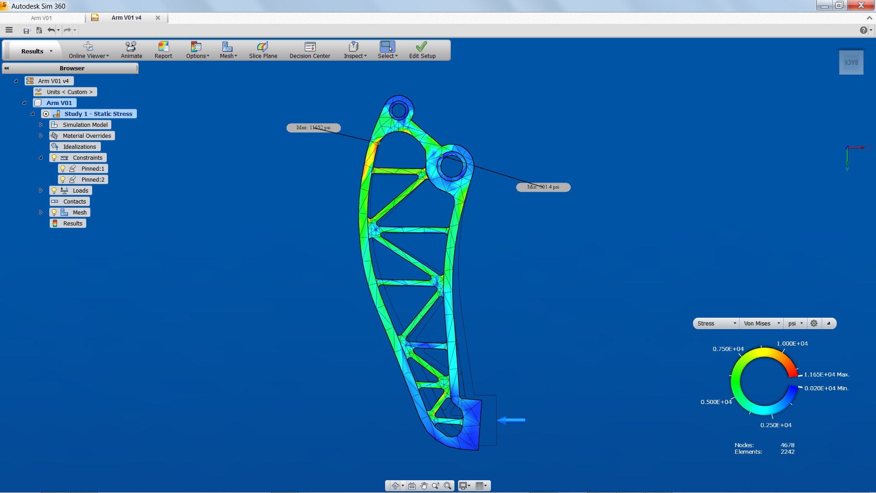Click the save icon in quick access bar
The height and width of the screenshot is (493, 876).
click(26, 30)
